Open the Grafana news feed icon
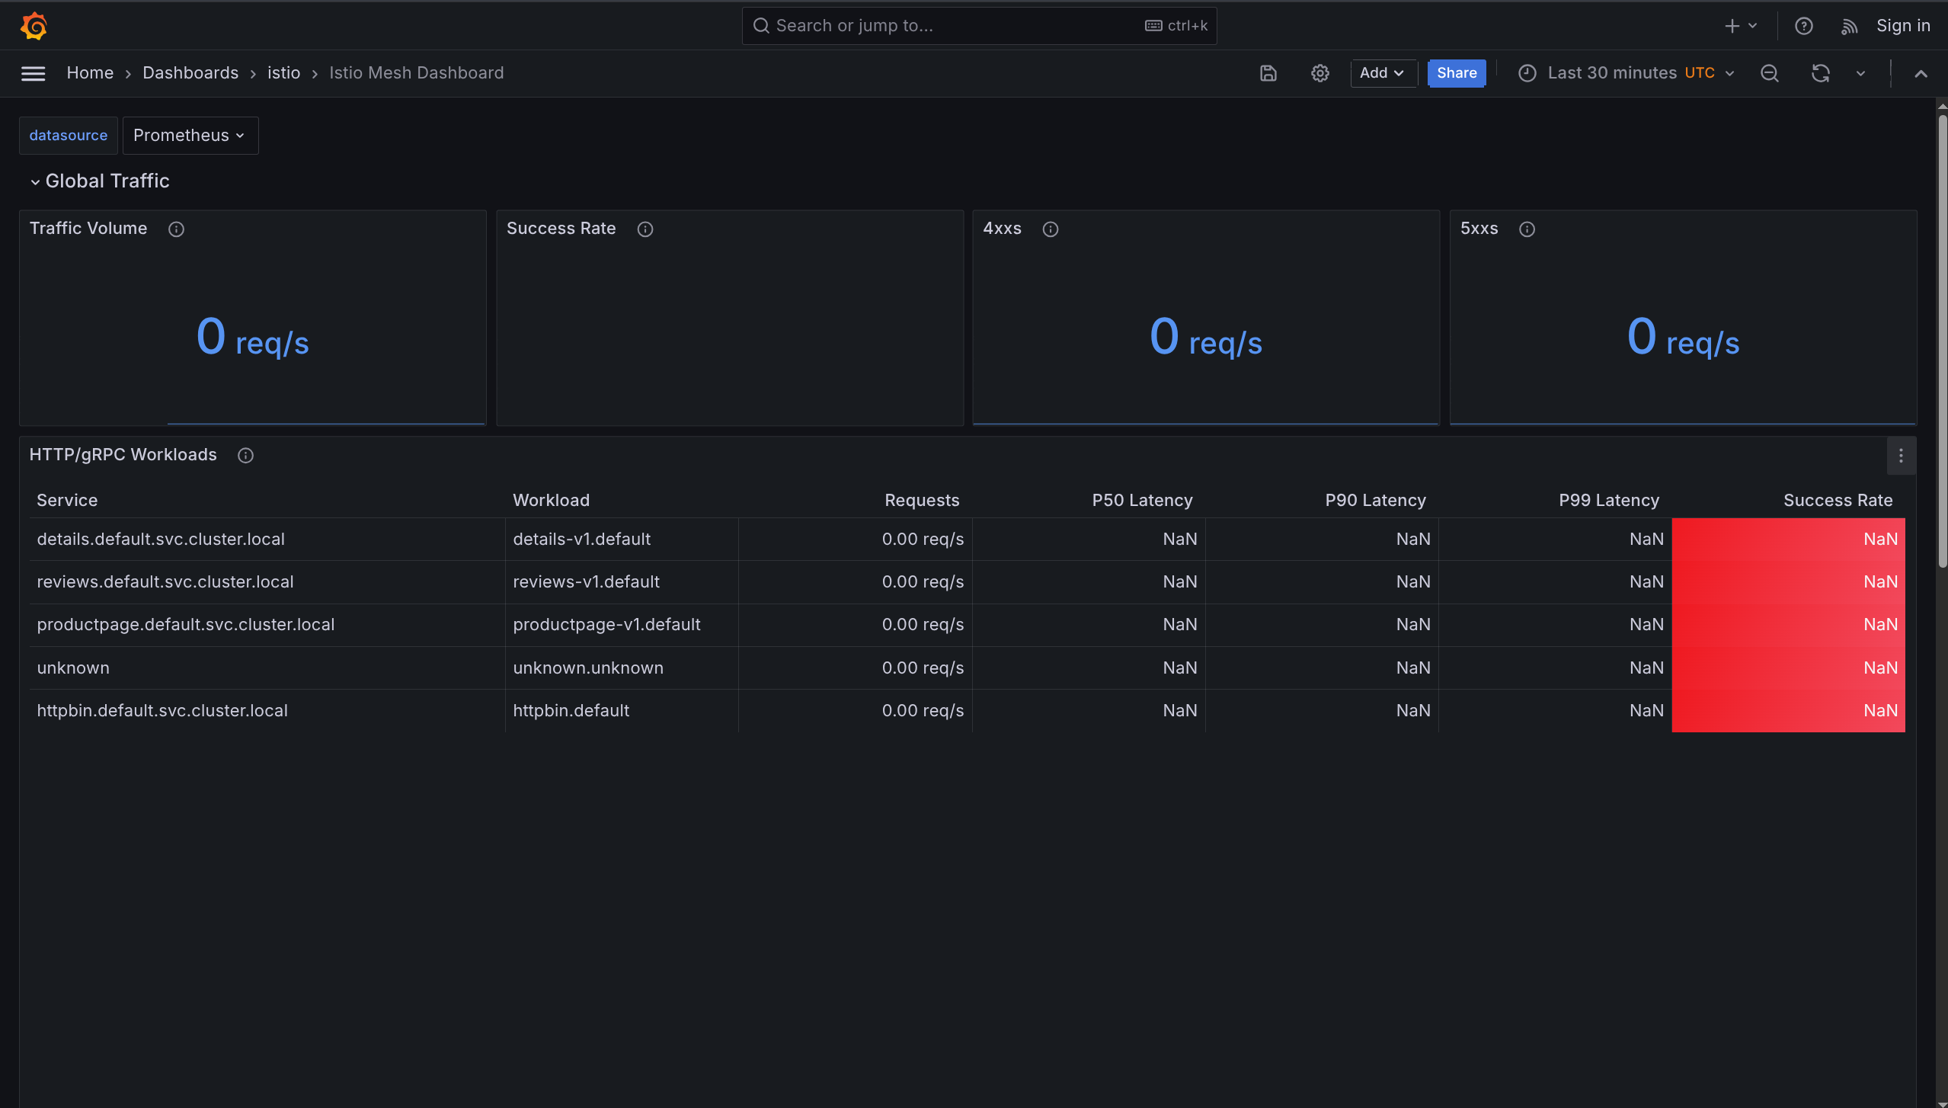The height and width of the screenshot is (1108, 1948). pos(1850,25)
